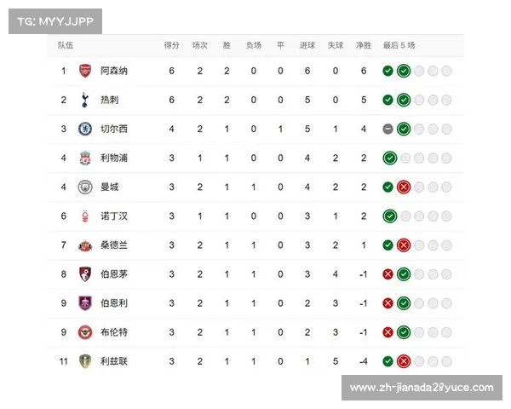This screenshot has width=511, height=409.
Task: Click Bournemouth's red loss result indicator
Action: coord(388,274)
